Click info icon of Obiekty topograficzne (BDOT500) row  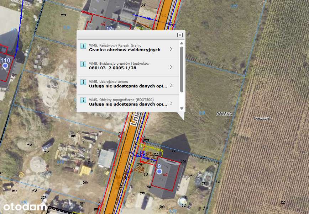[x=83, y=100]
